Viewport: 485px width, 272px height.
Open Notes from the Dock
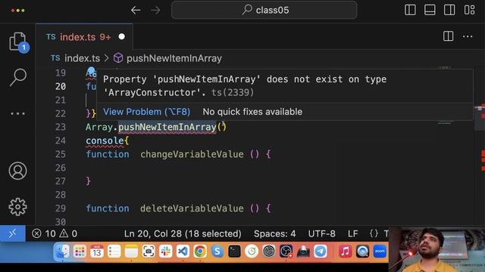pyautogui.click(x=131, y=252)
